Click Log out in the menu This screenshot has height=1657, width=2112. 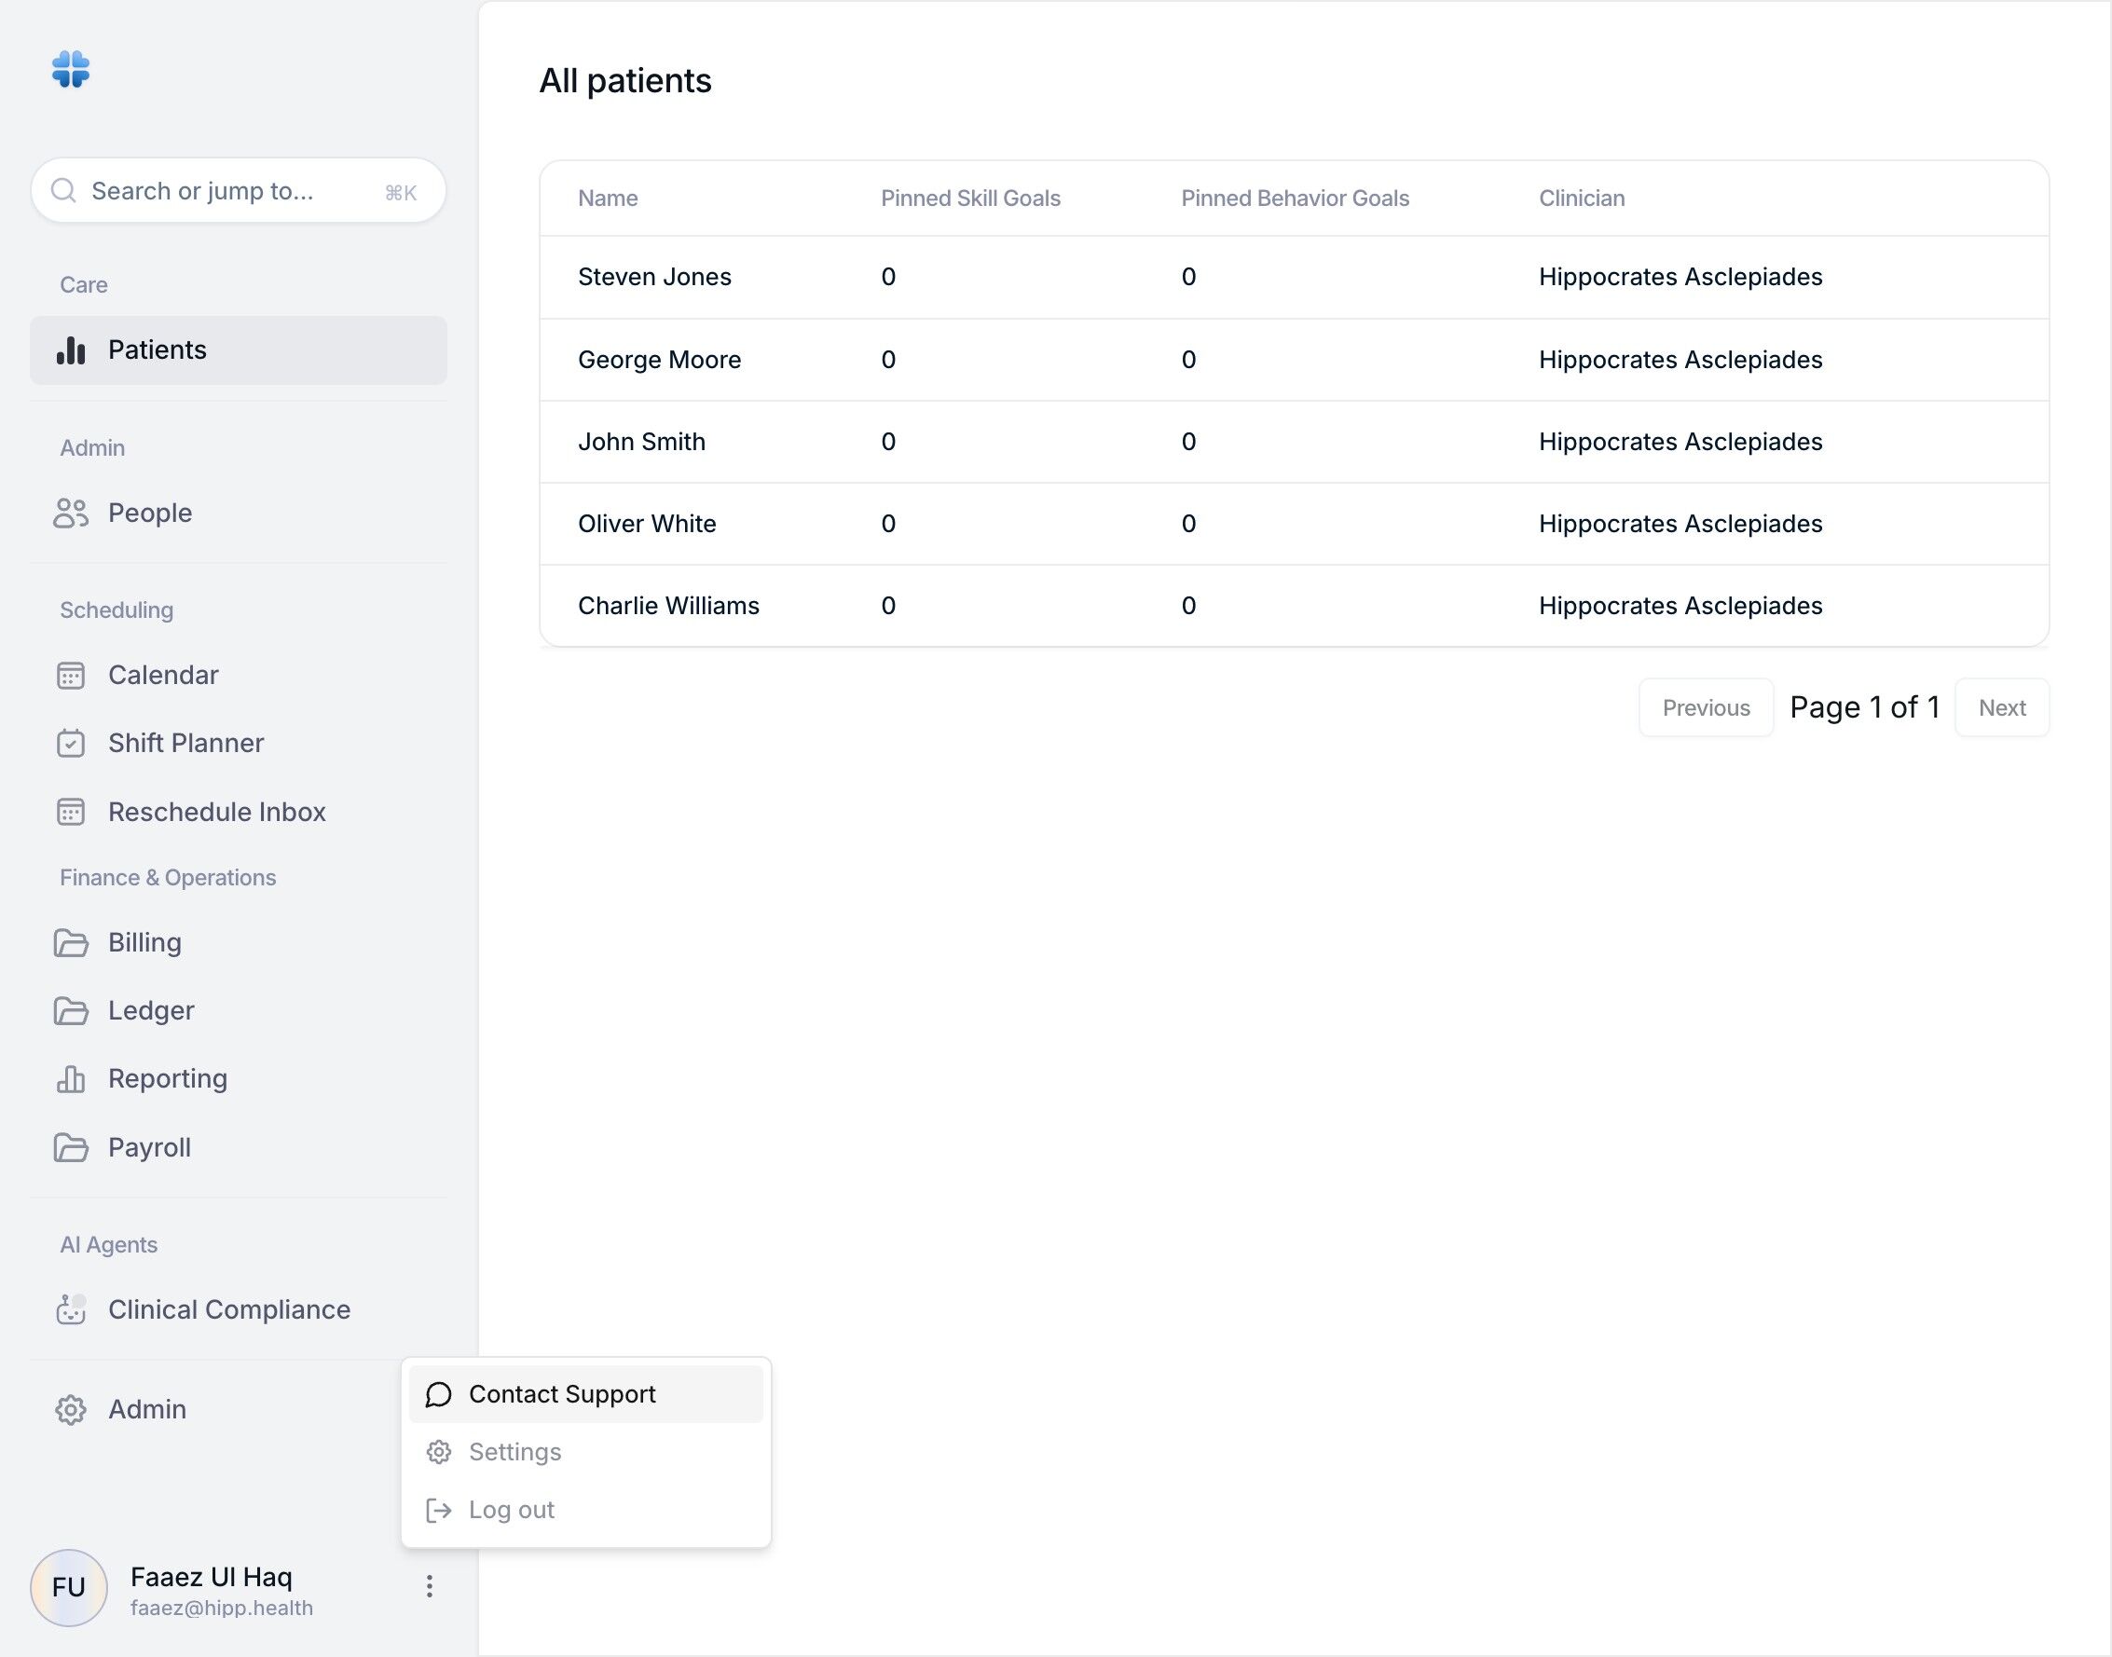pos(512,1510)
